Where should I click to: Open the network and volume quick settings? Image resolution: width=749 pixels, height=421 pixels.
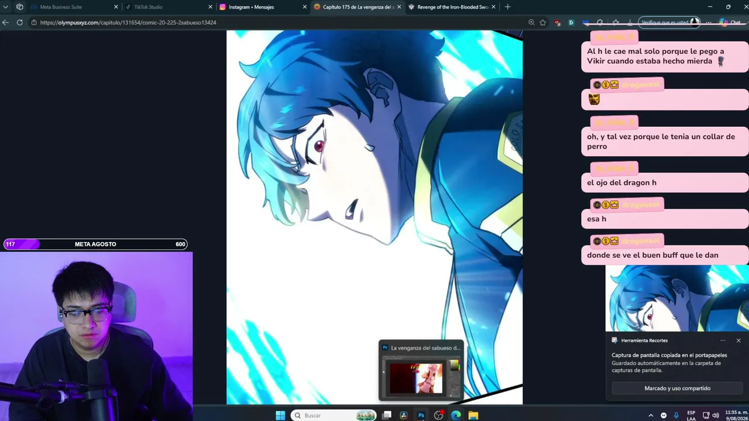(x=710, y=415)
